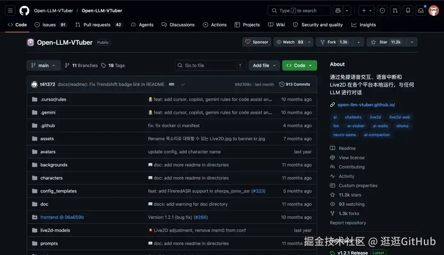
Task: Click the heart Sponsor button
Action: [257, 42]
